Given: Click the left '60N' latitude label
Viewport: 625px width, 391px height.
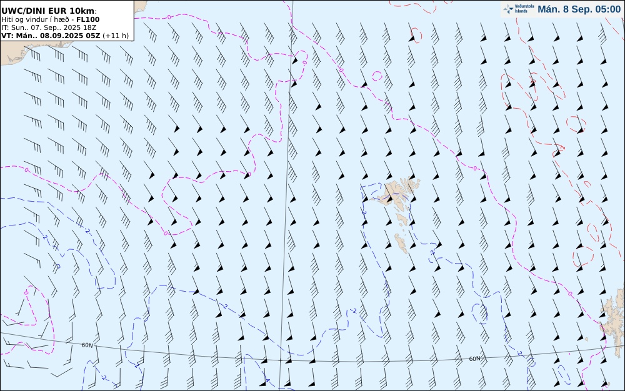Looking at the screenshot, I should coord(87,345).
